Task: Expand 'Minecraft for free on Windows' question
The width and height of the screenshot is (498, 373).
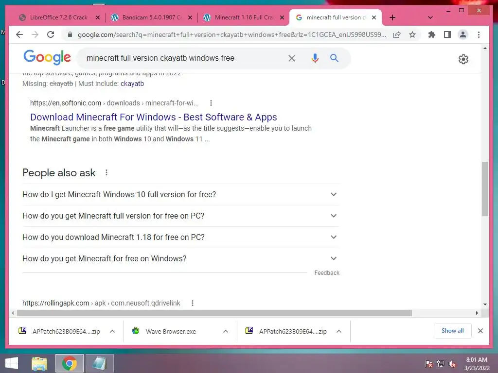Action: pyautogui.click(x=181, y=258)
